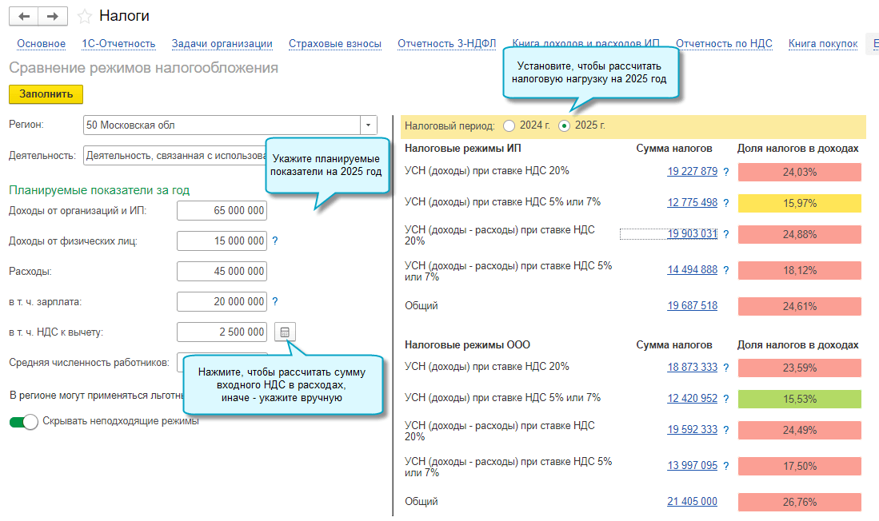Open the ООО Общий tax sum 21 405 000

[692, 502]
